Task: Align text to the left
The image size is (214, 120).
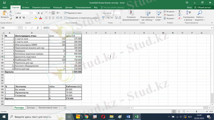Action: [46, 18]
